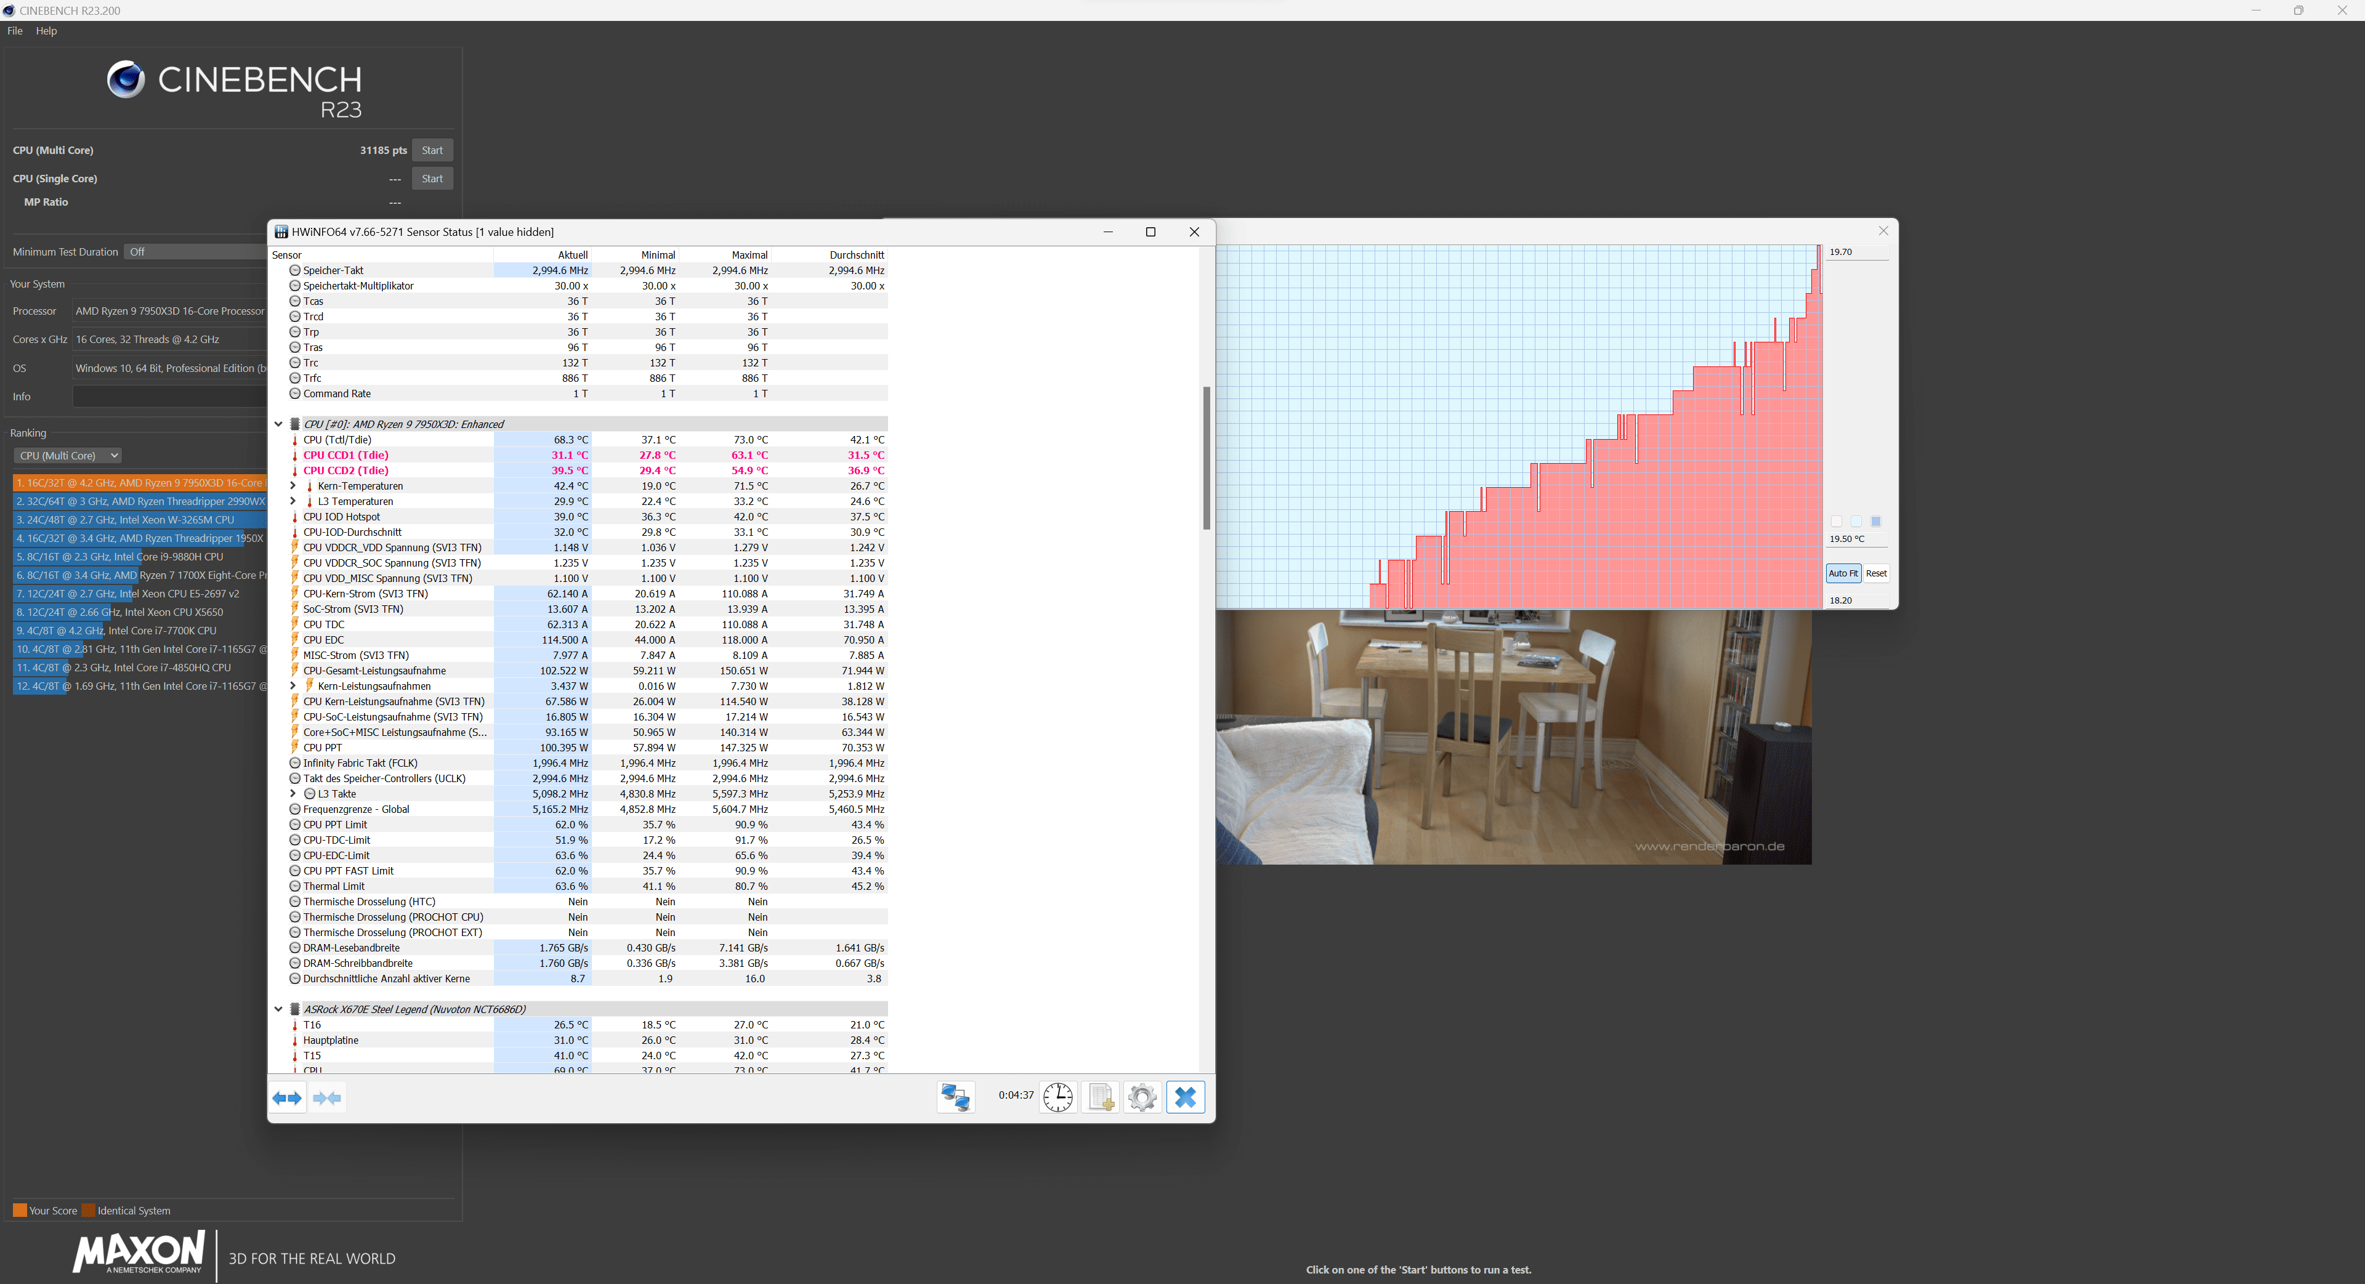Click the thermometer icon beside CPU (Tctl/Tdie)
The image size is (2365, 1284).
point(295,440)
